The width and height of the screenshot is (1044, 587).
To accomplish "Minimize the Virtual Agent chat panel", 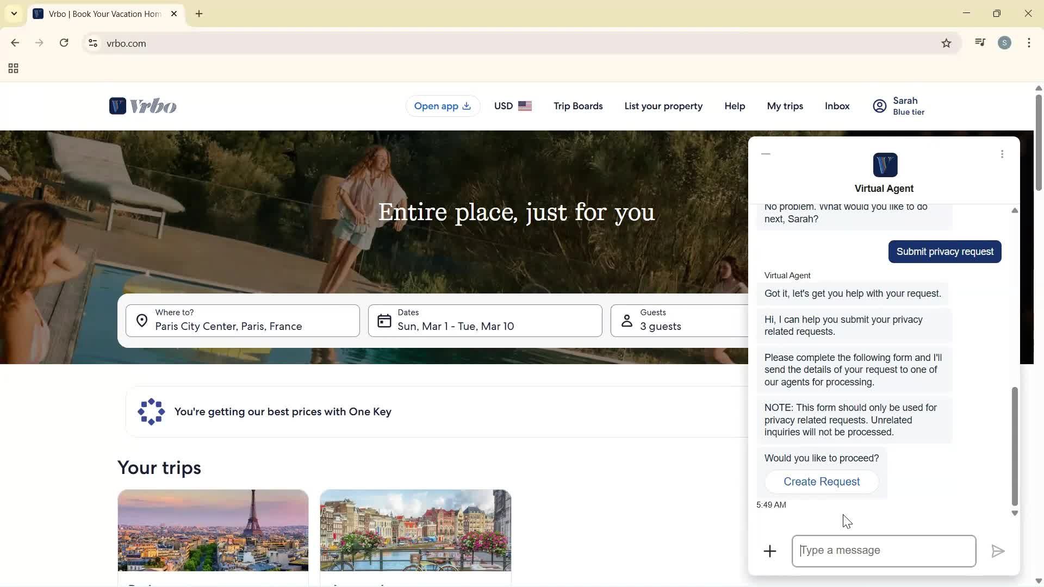I will [766, 154].
